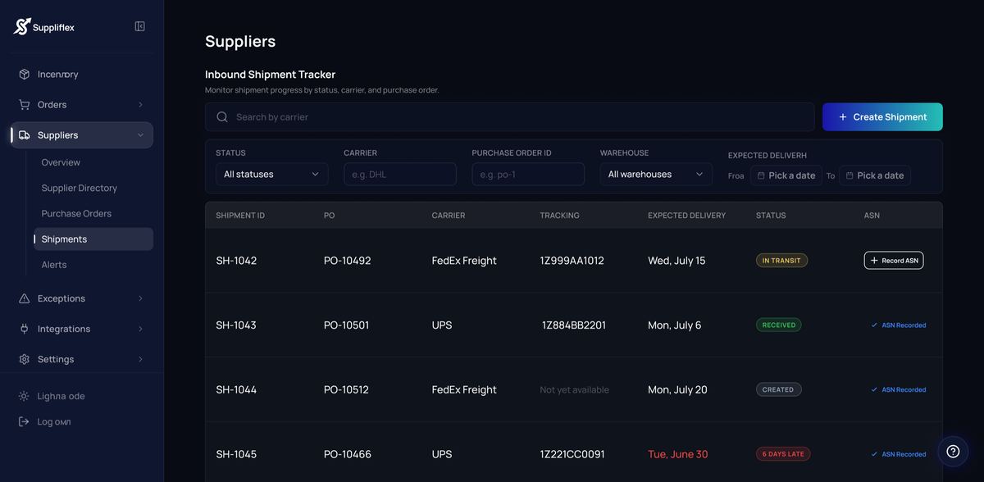Click the Inventory box icon in sidebar

coord(25,74)
